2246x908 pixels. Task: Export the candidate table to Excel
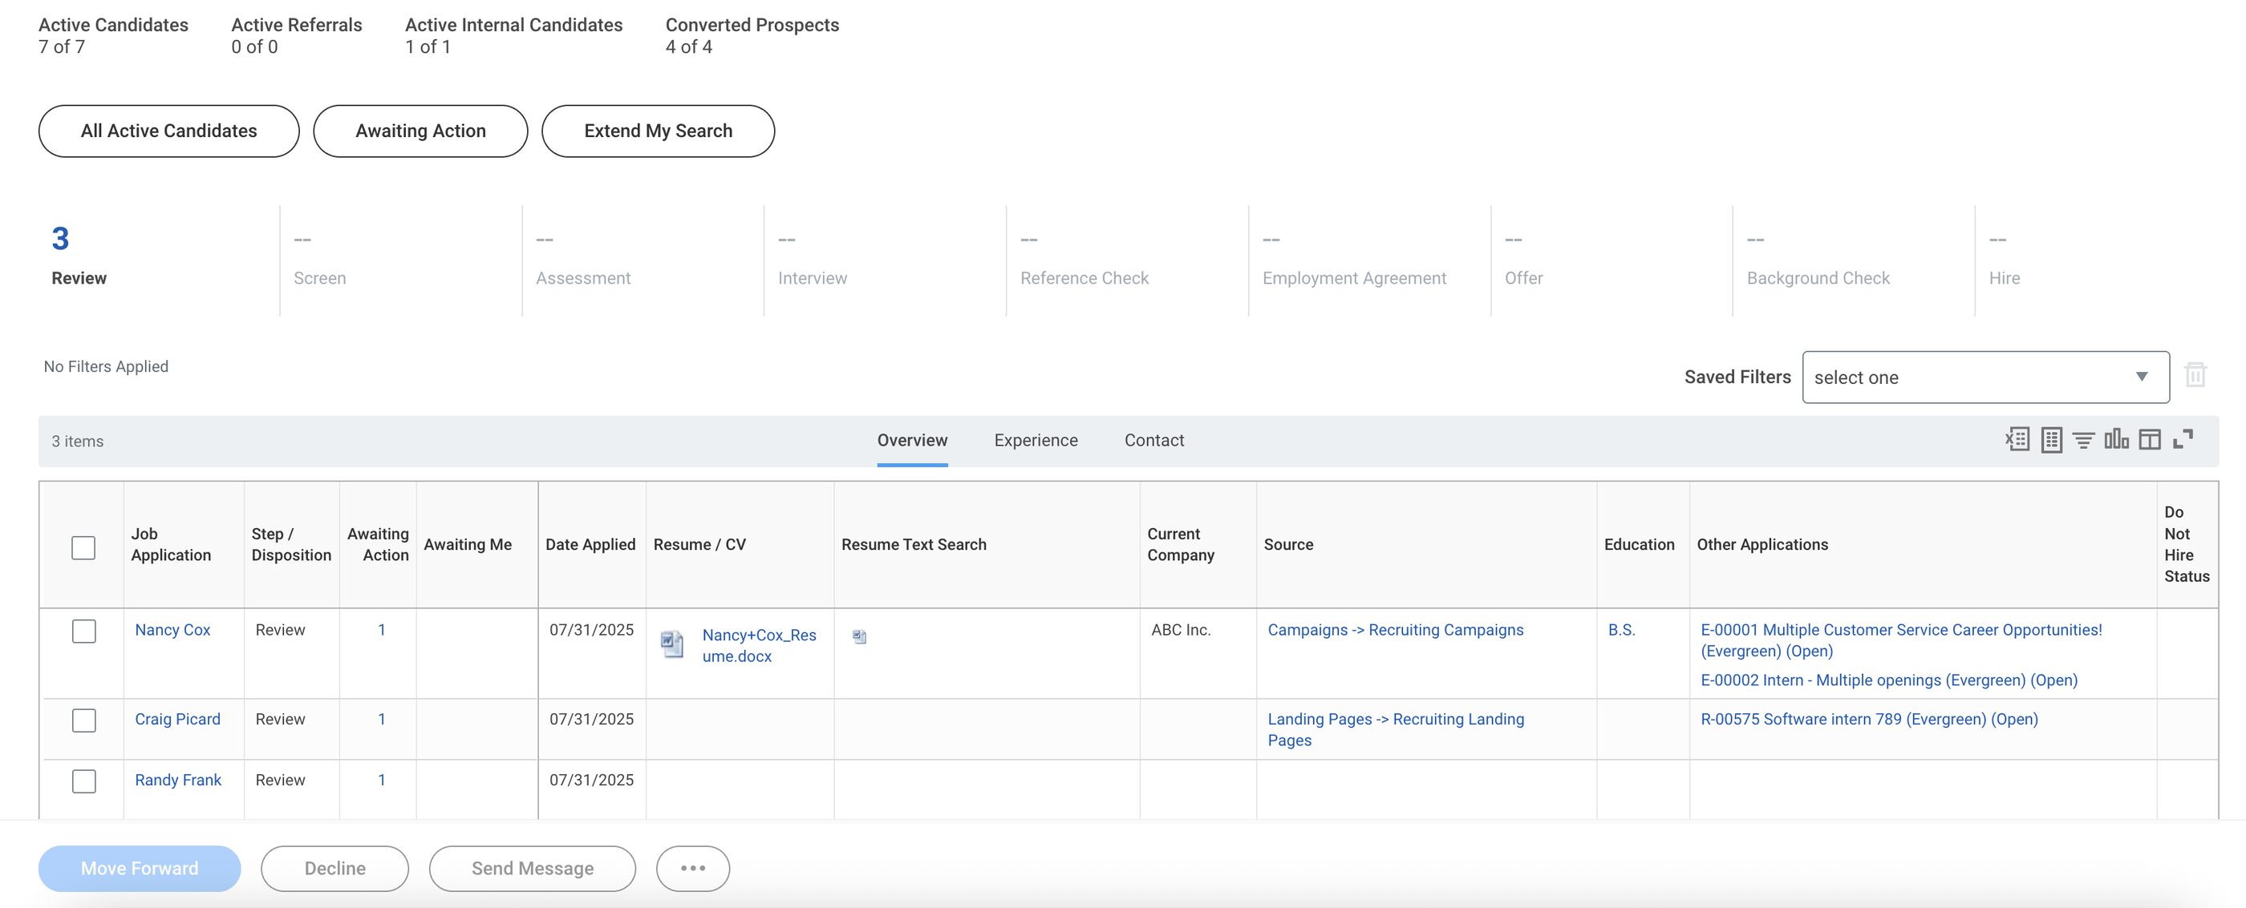point(2017,439)
